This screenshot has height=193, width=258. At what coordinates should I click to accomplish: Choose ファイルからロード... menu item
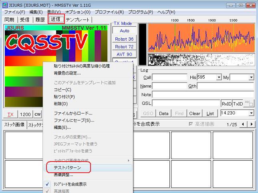coord(88,113)
